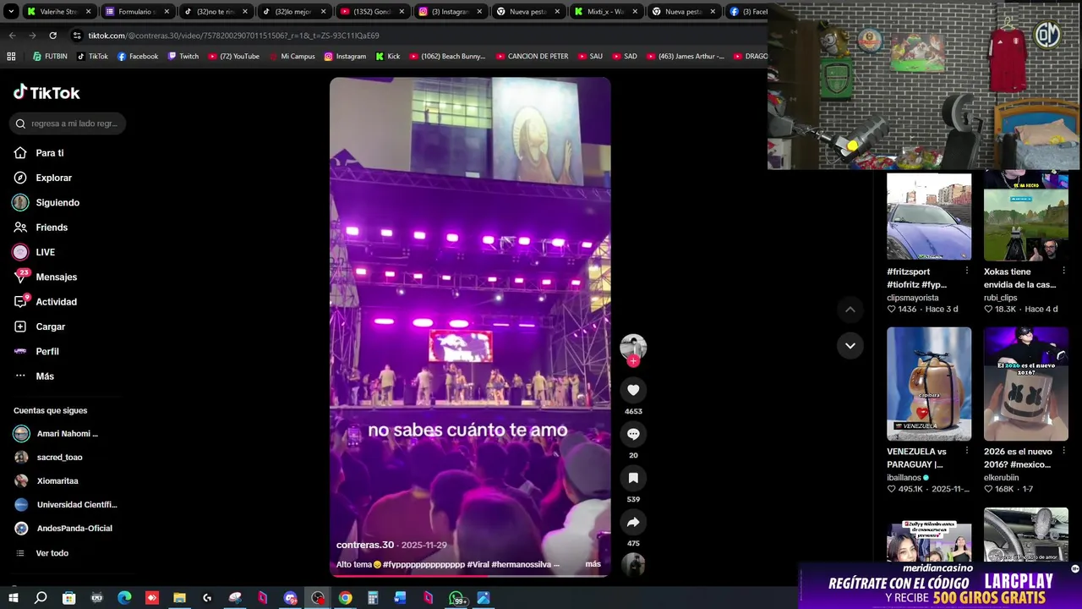Open Windows taskbar search

41,598
